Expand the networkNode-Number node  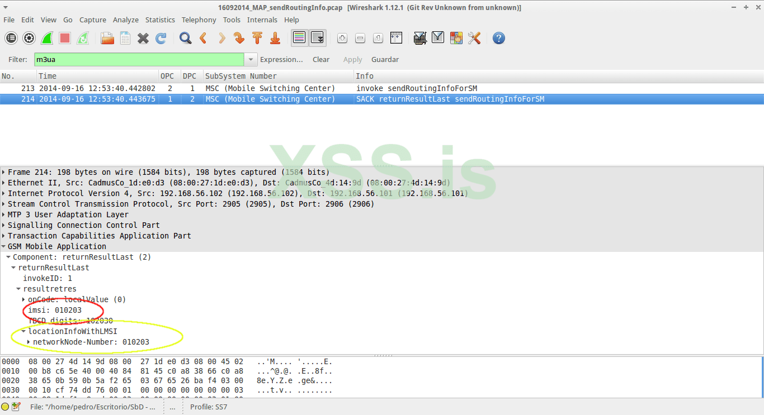[x=29, y=342]
